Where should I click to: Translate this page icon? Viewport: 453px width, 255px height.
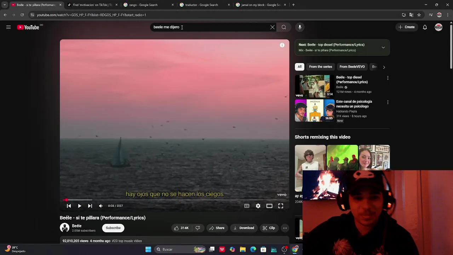pos(411,15)
